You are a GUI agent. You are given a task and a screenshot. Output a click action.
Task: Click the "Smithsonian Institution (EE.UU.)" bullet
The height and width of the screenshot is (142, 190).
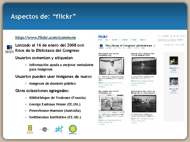tap(55, 117)
